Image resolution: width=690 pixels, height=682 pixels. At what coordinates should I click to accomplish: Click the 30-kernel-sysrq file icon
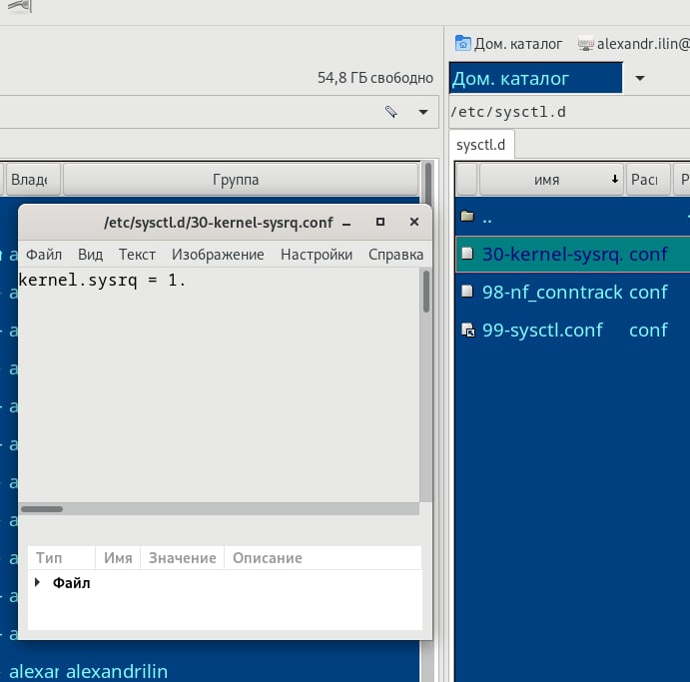tap(467, 254)
